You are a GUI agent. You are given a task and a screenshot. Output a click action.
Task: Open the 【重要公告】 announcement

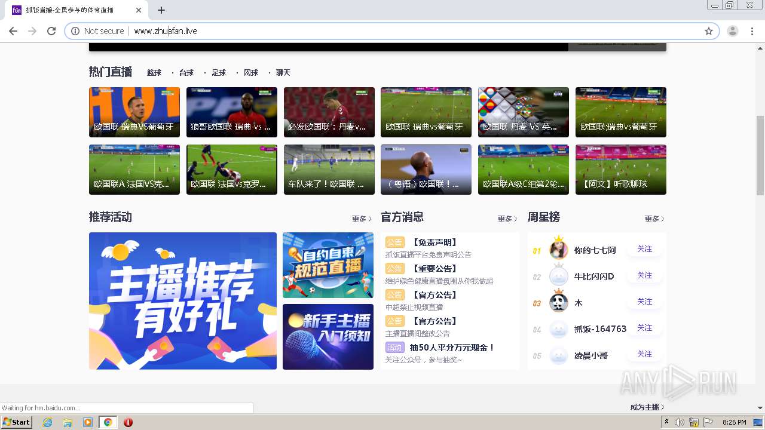(x=434, y=269)
